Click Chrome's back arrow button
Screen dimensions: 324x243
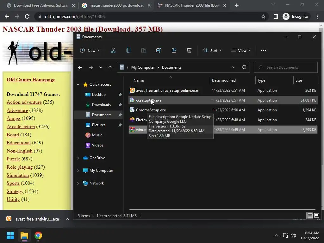(x=7, y=16)
